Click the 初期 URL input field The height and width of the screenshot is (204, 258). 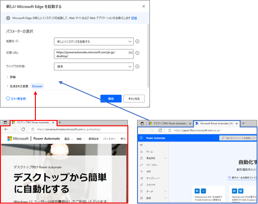tap(94, 54)
